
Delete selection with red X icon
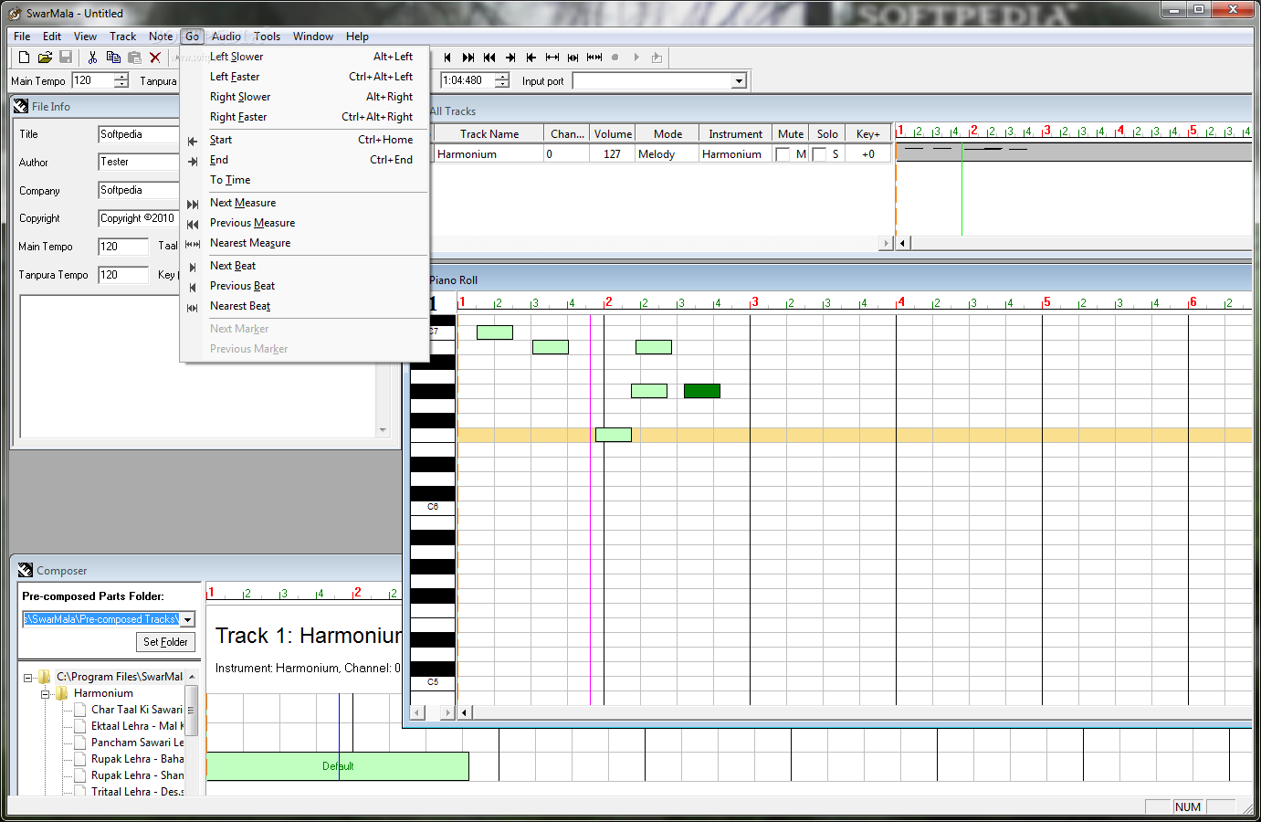coord(155,58)
